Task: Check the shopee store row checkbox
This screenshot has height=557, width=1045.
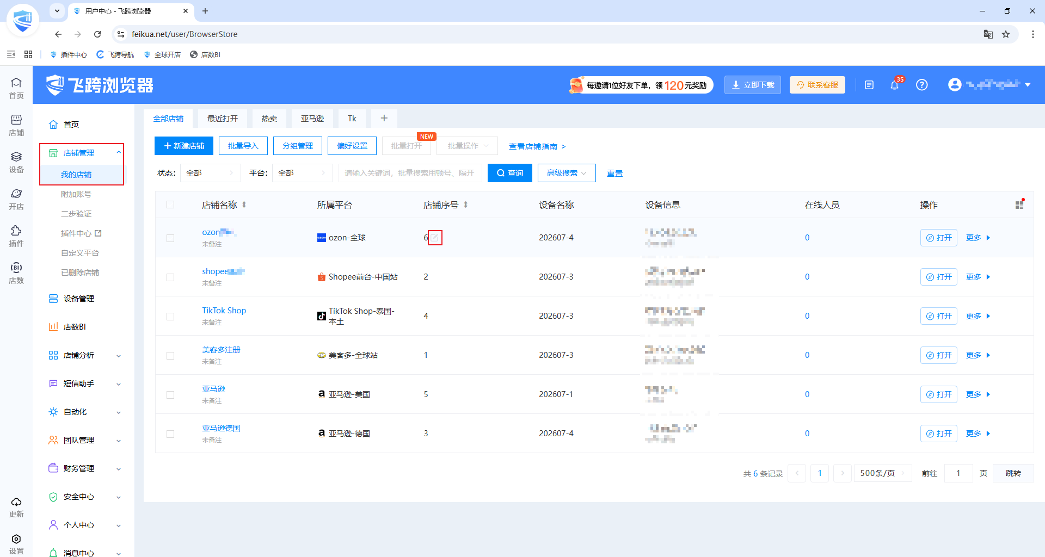Action: point(170,277)
